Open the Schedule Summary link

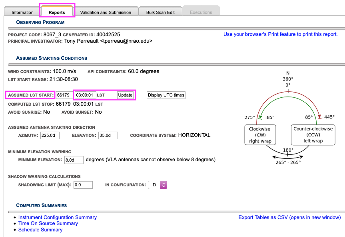click(40, 229)
